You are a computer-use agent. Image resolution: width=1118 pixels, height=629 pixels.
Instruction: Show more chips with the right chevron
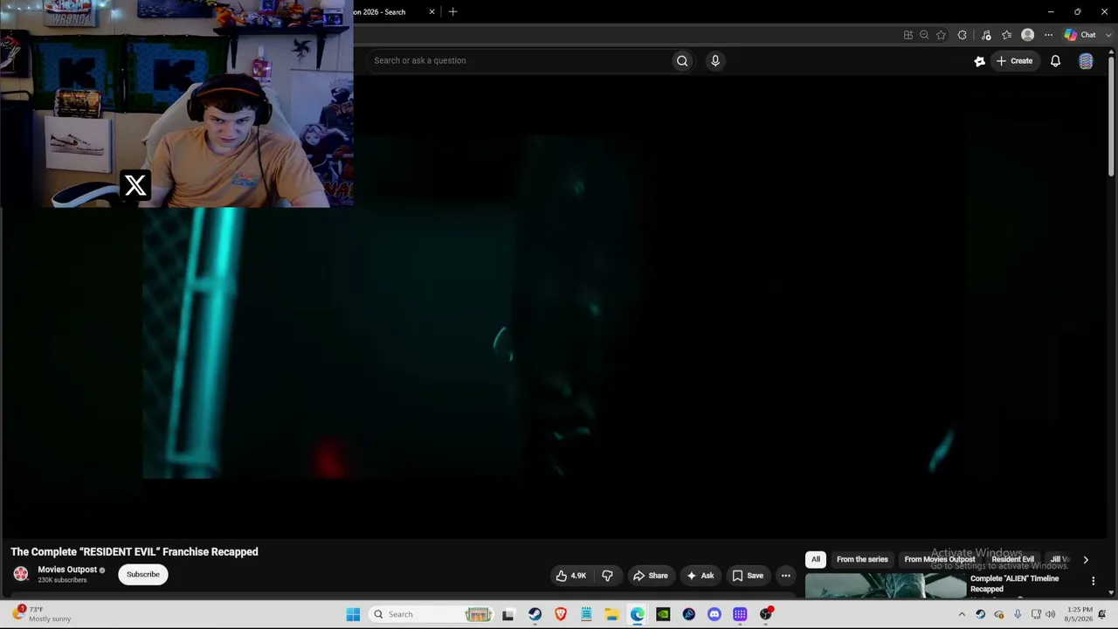(x=1086, y=560)
